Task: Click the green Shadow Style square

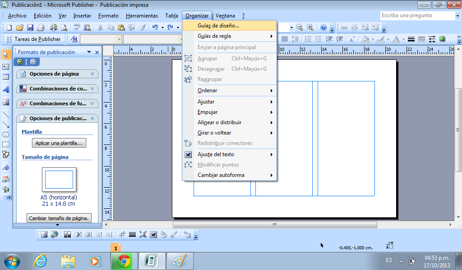Action: point(442,39)
